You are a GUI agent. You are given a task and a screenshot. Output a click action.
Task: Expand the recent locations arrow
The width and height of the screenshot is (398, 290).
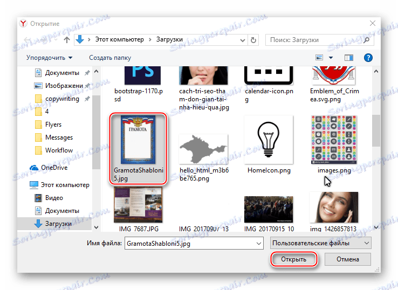[x=56, y=40]
